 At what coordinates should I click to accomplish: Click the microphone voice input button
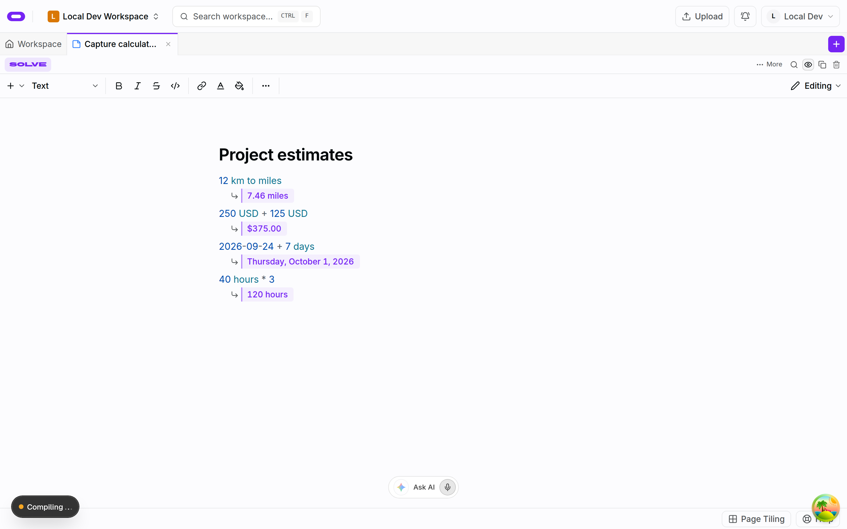[448, 487]
